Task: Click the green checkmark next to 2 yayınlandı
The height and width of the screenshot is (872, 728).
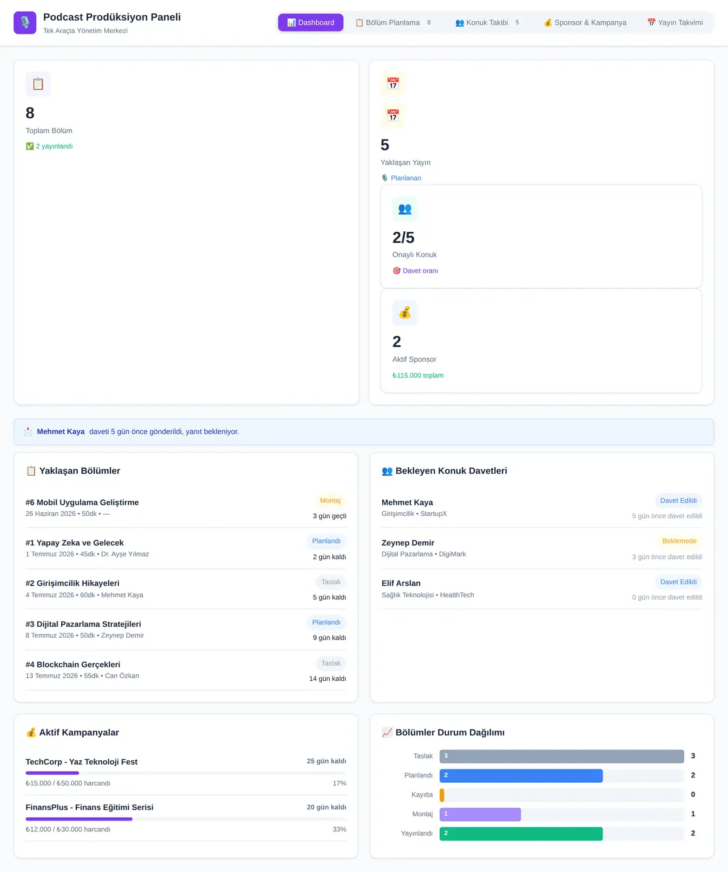Action: [x=30, y=146]
